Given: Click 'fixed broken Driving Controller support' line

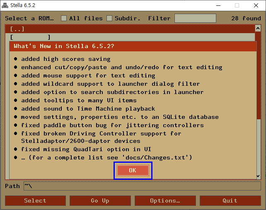Looking at the screenshot, I should coord(101,137).
